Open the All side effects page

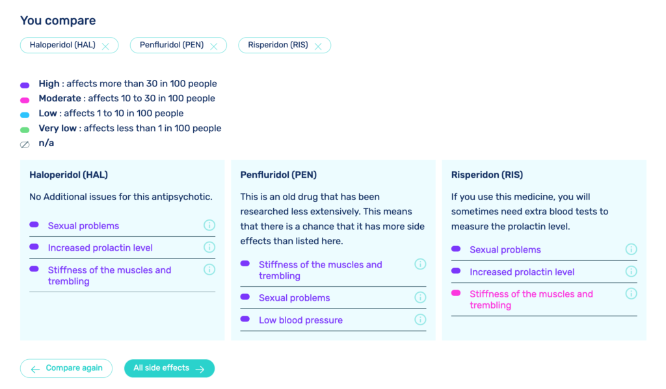(x=169, y=368)
